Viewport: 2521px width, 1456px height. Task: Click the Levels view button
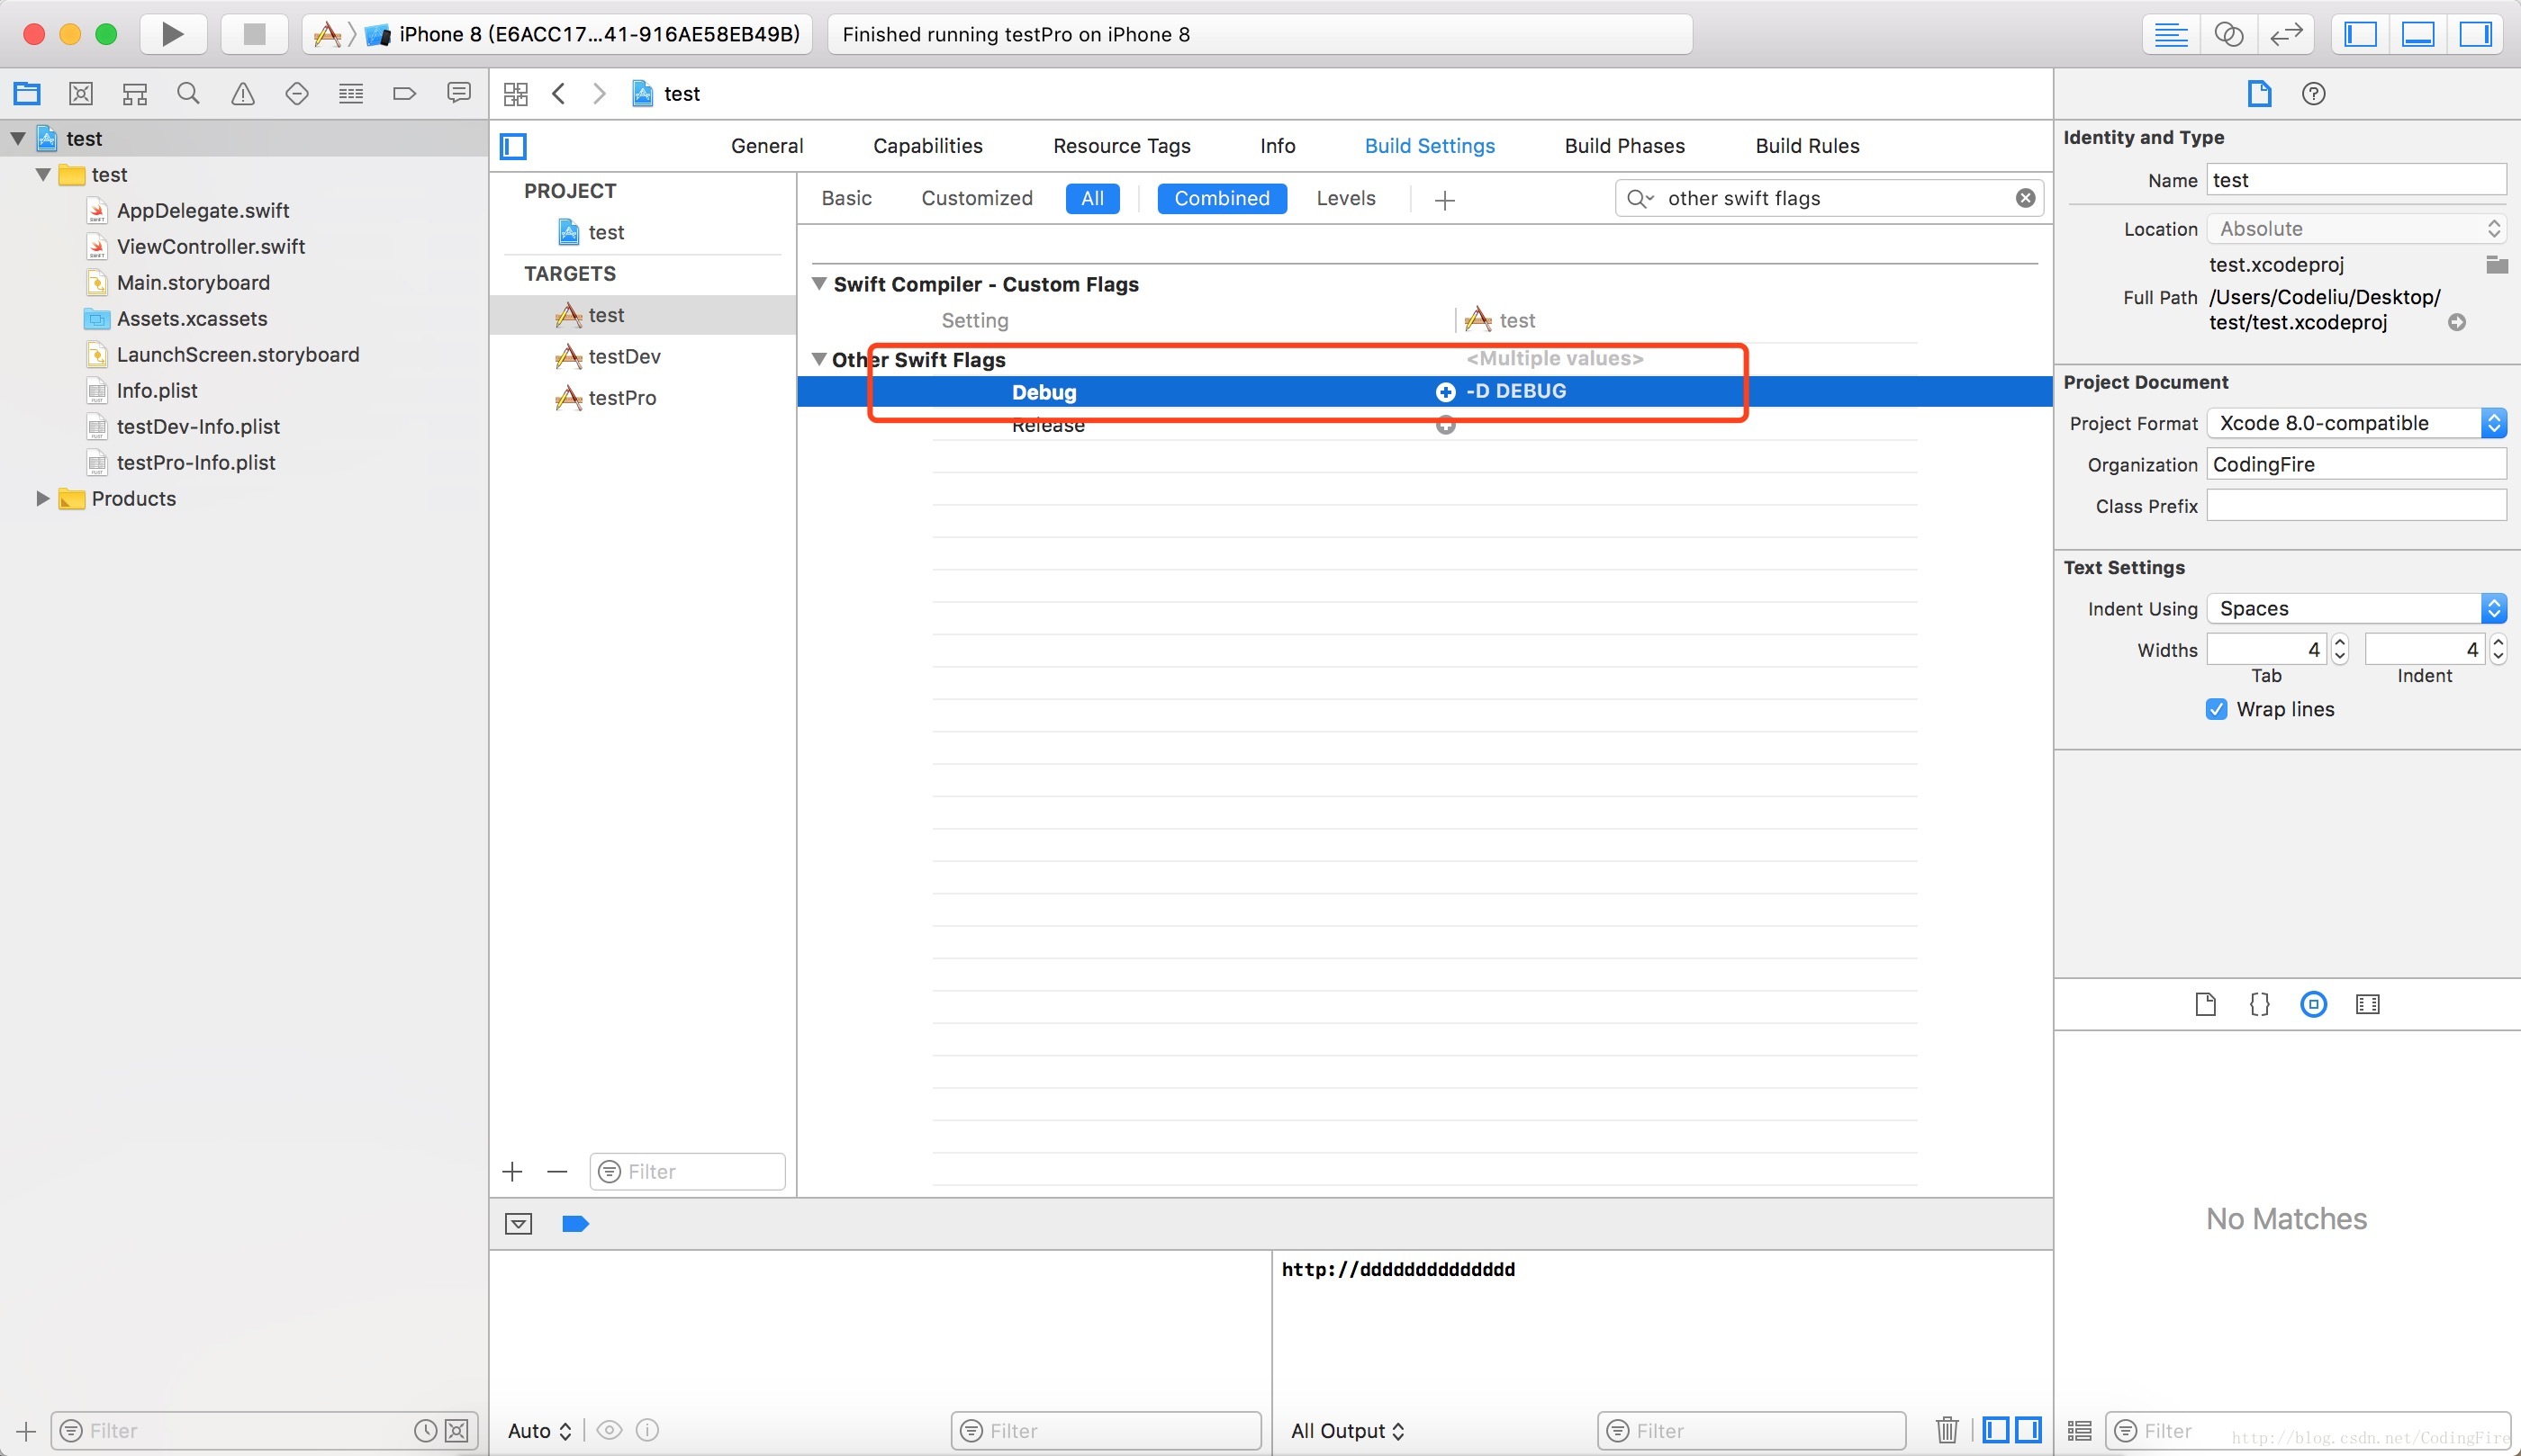click(x=1347, y=196)
